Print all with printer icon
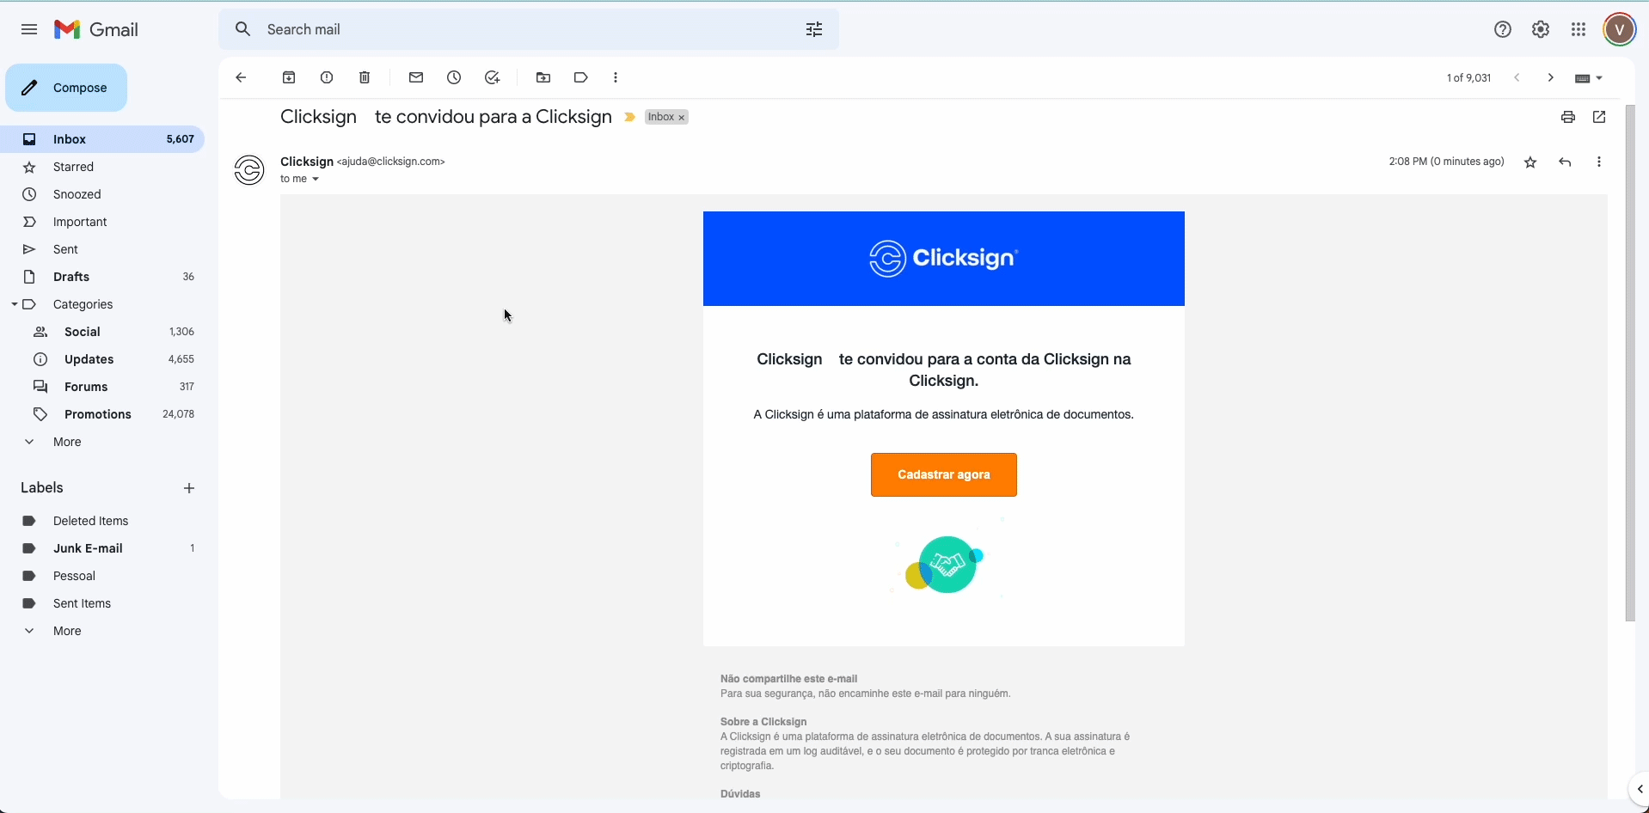1649x813 pixels. point(1568,117)
